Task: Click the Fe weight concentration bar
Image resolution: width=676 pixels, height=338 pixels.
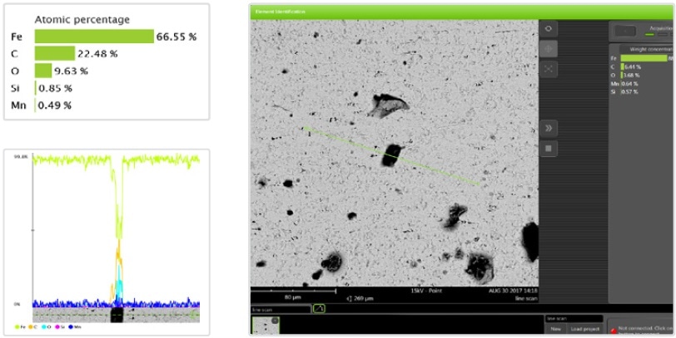Action: pos(644,58)
